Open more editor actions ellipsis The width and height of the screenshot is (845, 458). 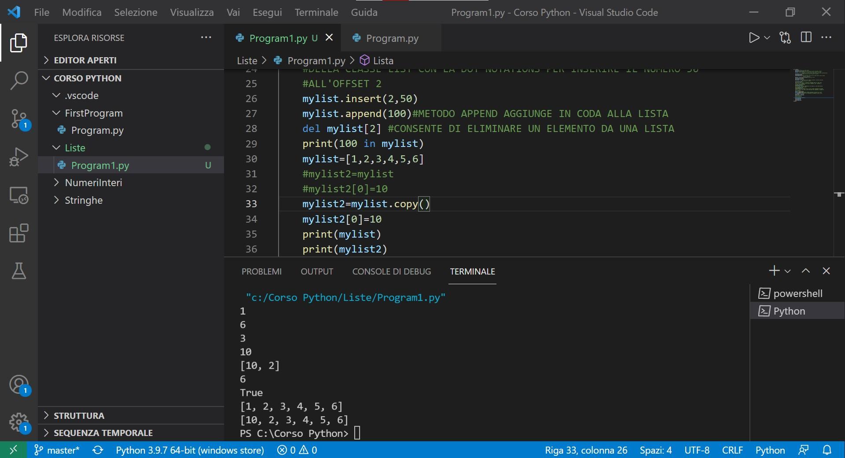click(827, 37)
